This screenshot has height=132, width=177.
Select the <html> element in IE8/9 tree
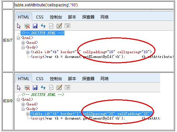coord(27,99)
